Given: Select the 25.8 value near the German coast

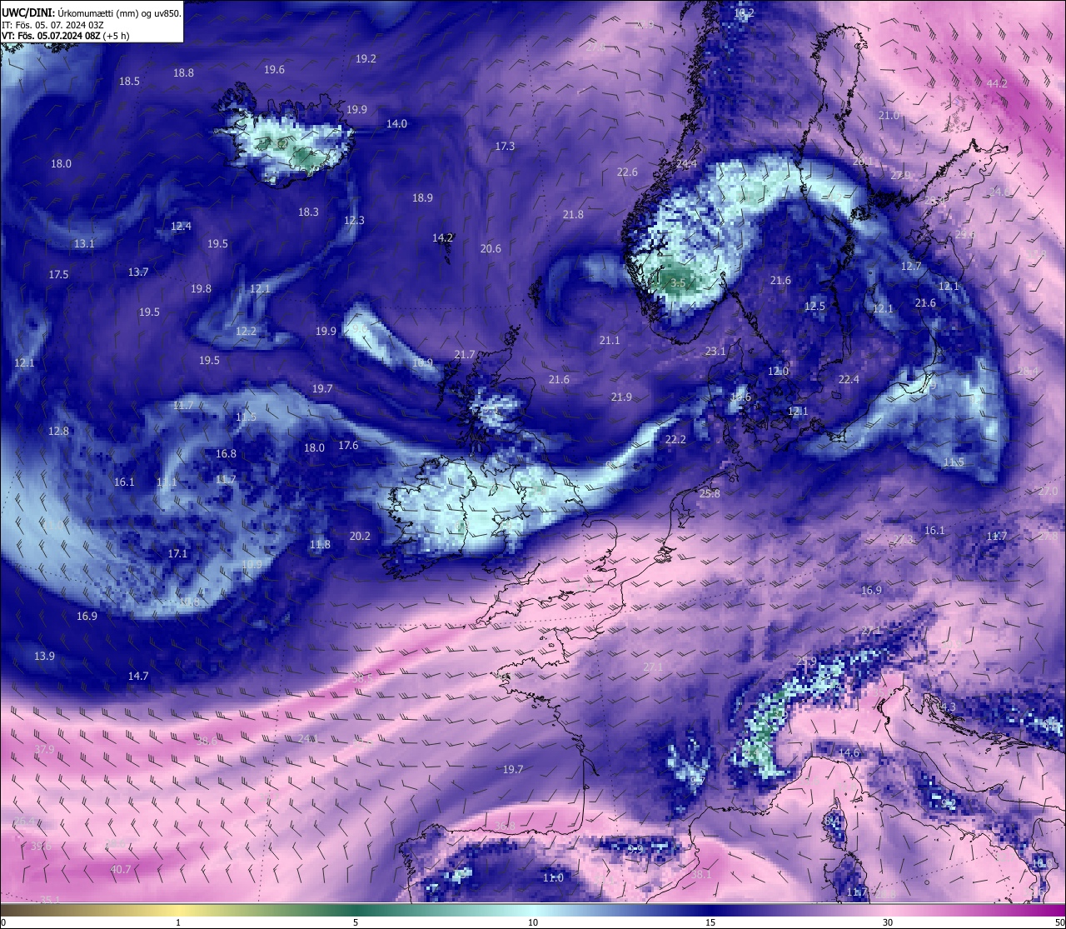Looking at the screenshot, I should tap(710, 494).
